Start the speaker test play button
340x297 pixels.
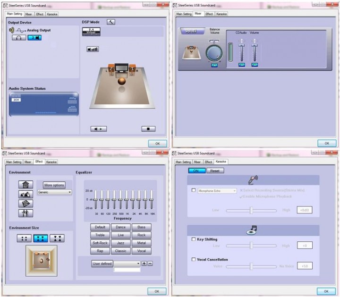point(99,129)
